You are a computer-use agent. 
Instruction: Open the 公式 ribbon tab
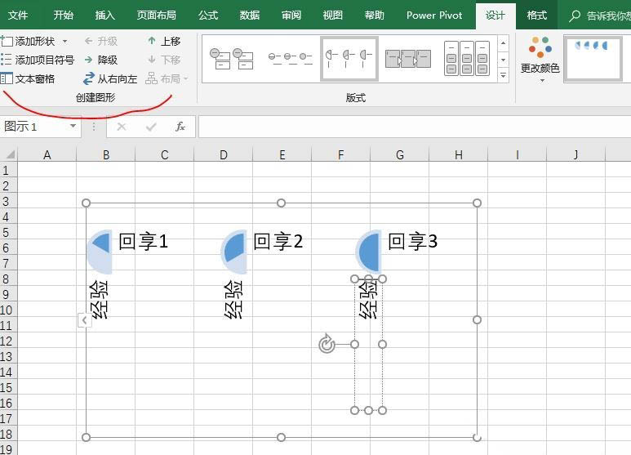click(x=208, y=16)
